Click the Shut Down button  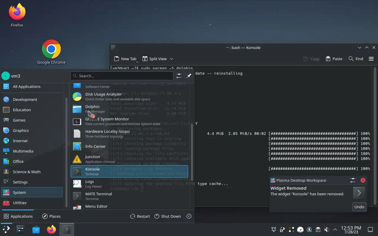(167, 216)
